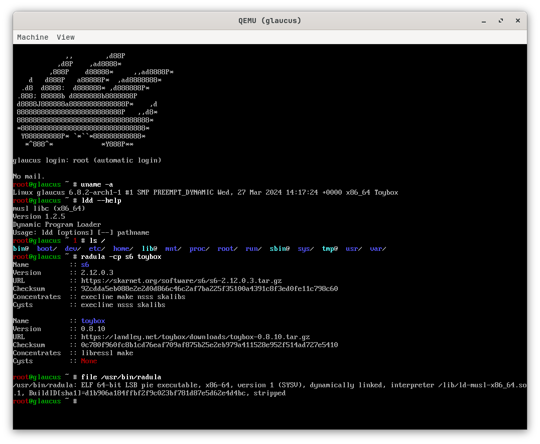Screen dimensions: 540x444
Task: Click the 'tmp@' directory entry
Action: tap(330, 249)
